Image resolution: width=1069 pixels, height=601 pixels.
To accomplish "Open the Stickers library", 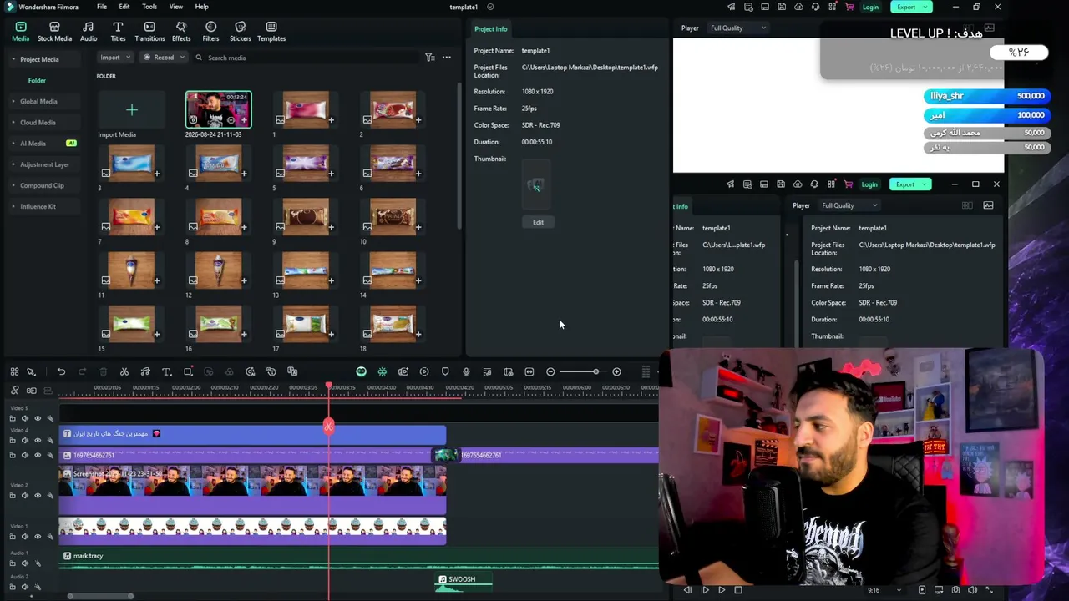I will click(241, 32).
